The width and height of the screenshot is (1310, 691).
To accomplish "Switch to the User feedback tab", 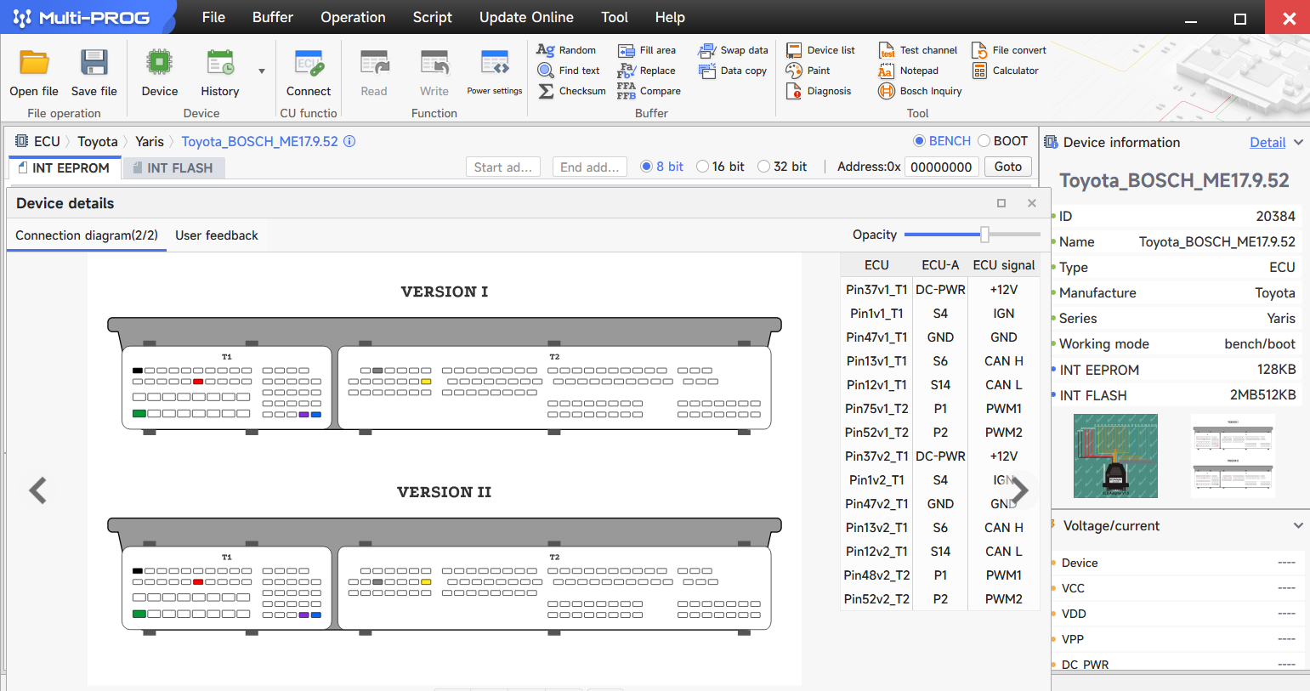I will [x=217, y=235].
